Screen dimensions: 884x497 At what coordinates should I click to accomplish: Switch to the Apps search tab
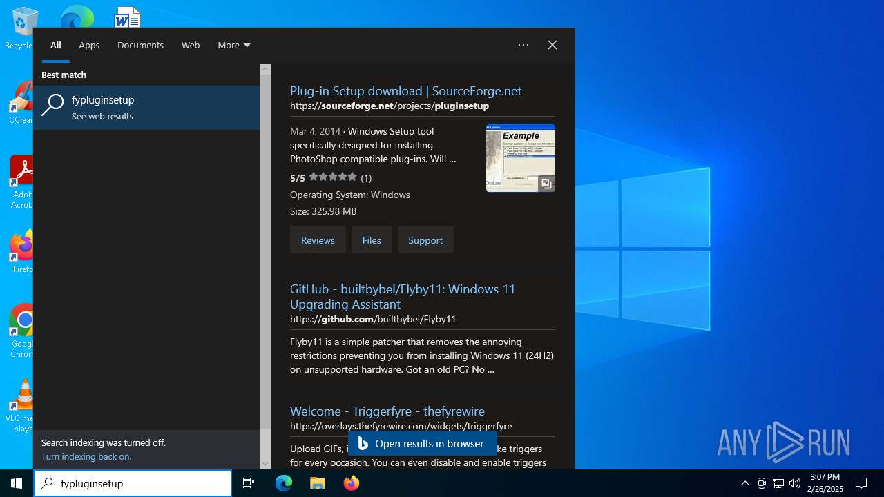[89, 45]
